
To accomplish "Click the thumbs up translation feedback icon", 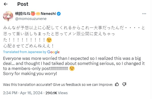I will 117,84.
